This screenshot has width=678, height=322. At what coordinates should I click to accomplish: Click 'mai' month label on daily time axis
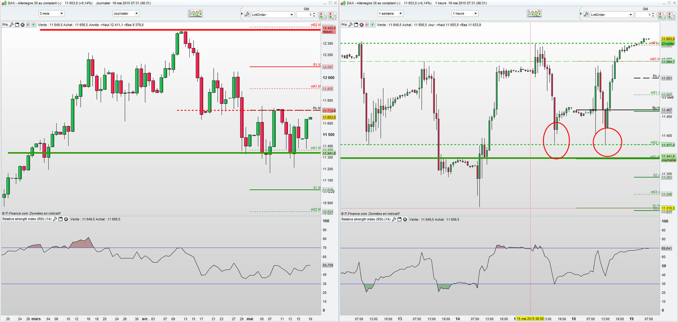(x=250, y=319)
